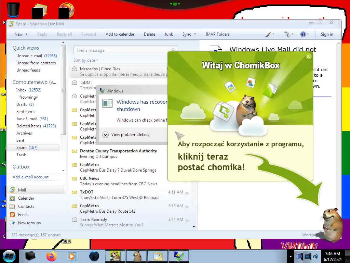The width and height of the screenshot is (350, 263).
Task: Click the Sync button
Action: click(x=187, y=34)
